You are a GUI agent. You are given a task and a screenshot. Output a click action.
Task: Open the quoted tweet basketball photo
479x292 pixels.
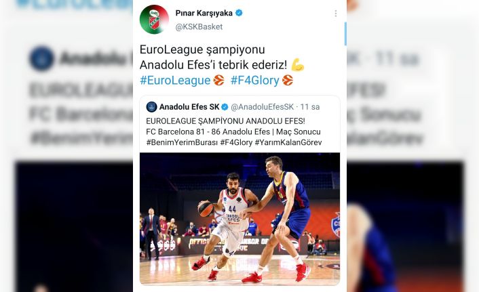pyautogui.click(x=240, y=219)
